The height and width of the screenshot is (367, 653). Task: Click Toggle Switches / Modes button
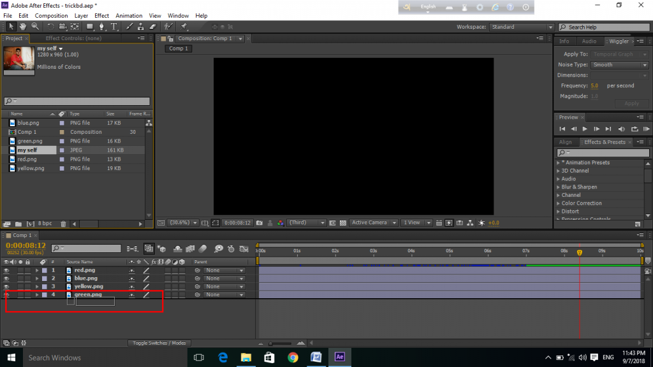click(x=159, y=343)
